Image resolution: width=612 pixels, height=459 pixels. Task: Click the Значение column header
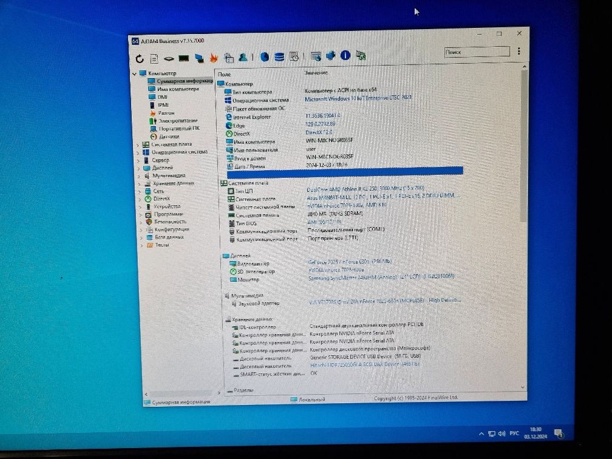pyautogui.click(x=316, y=73)
